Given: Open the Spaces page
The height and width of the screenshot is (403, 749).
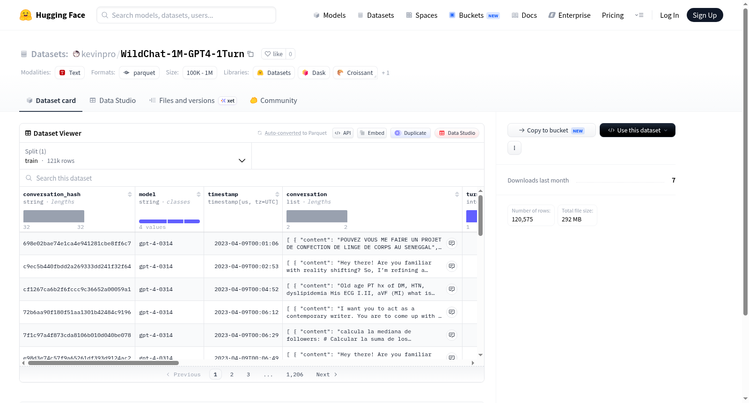Looking at the screenshot, I should [x=422, y=15].
